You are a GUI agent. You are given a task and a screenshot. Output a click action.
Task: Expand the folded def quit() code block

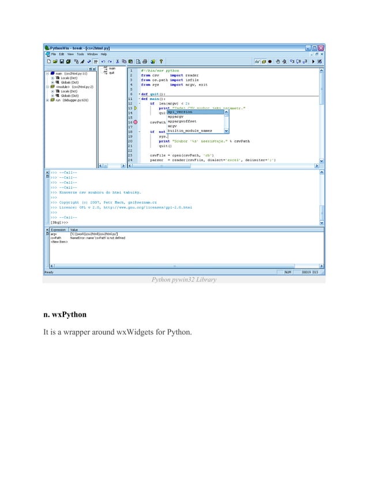tap(140, 94)
